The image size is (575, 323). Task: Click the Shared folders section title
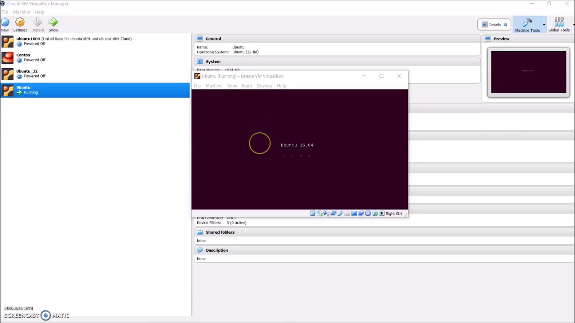tap(220, 232)
